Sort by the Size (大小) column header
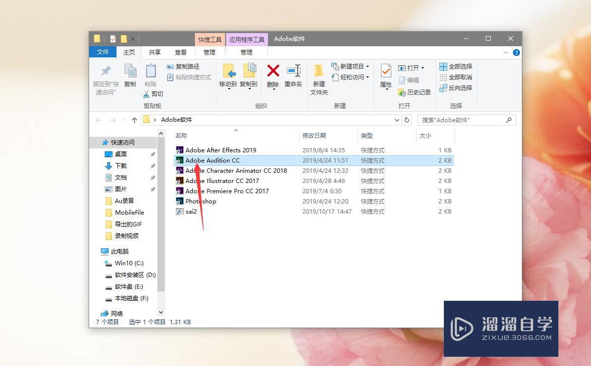The image size is (591, 366). coord(425,136)
